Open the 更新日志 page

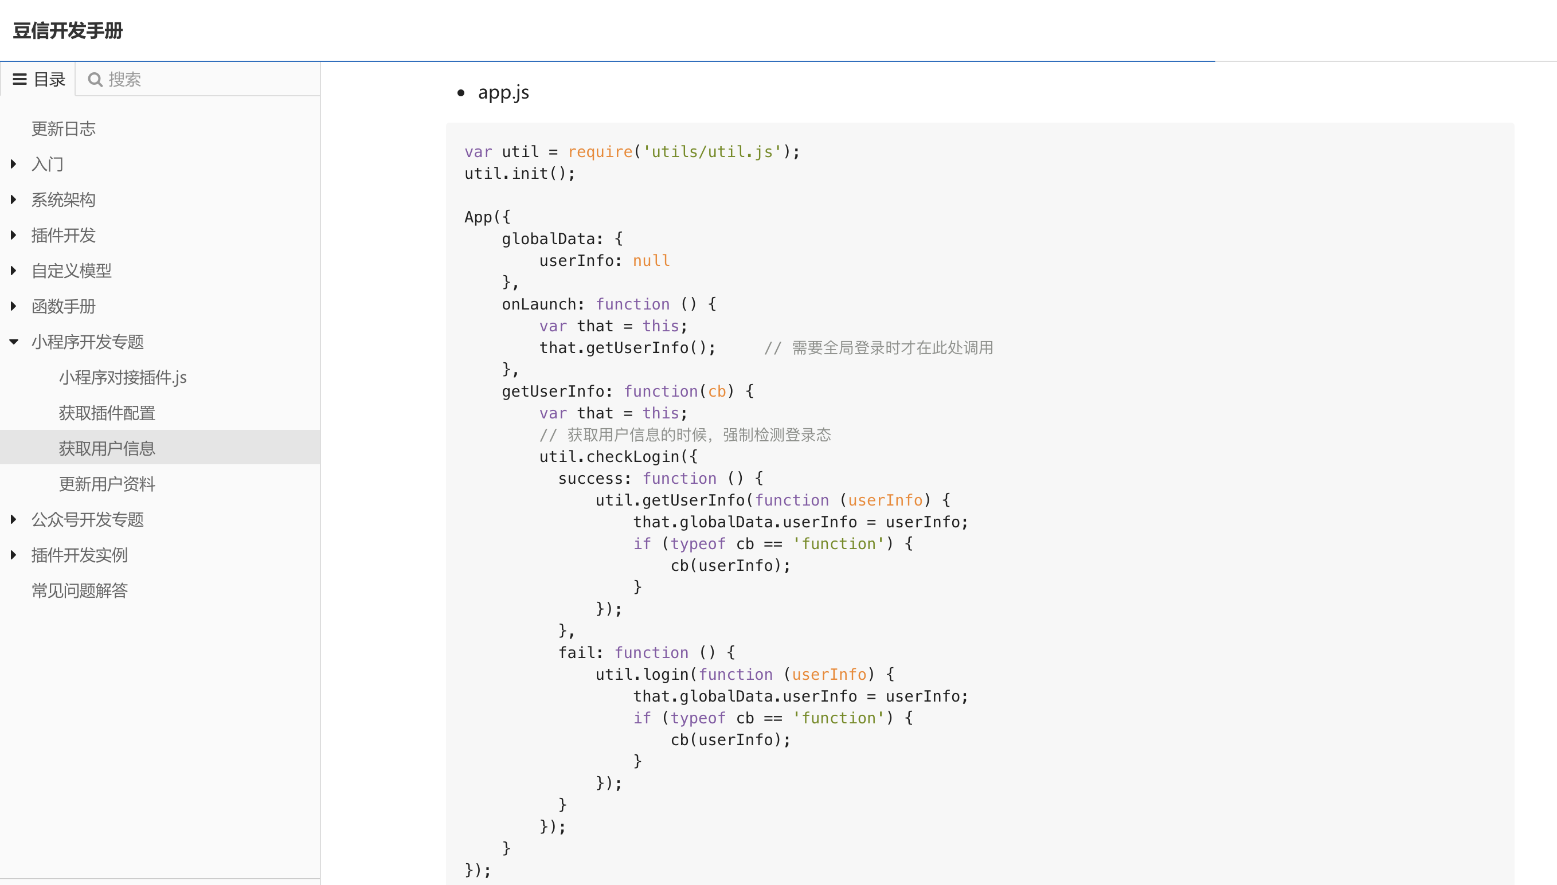[x=63, y=129]
